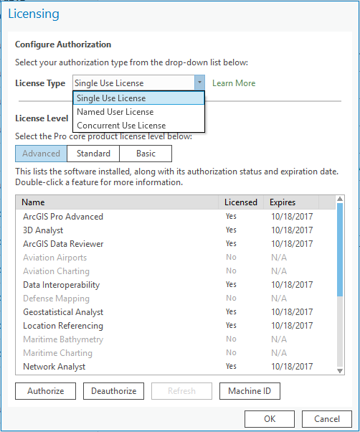Choose Named User License option
The height and width of the screenshot is (432, 360).
point(138,112)
